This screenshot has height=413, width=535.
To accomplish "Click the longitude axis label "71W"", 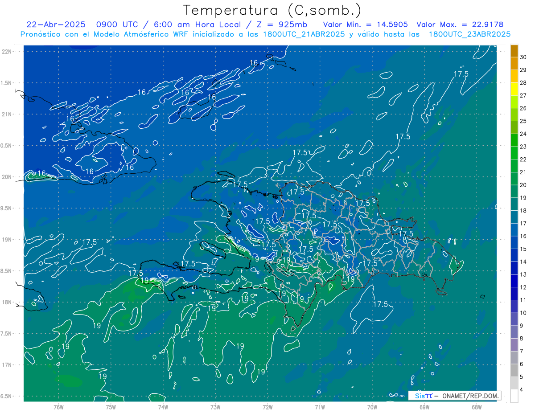I will coord(320,407).
